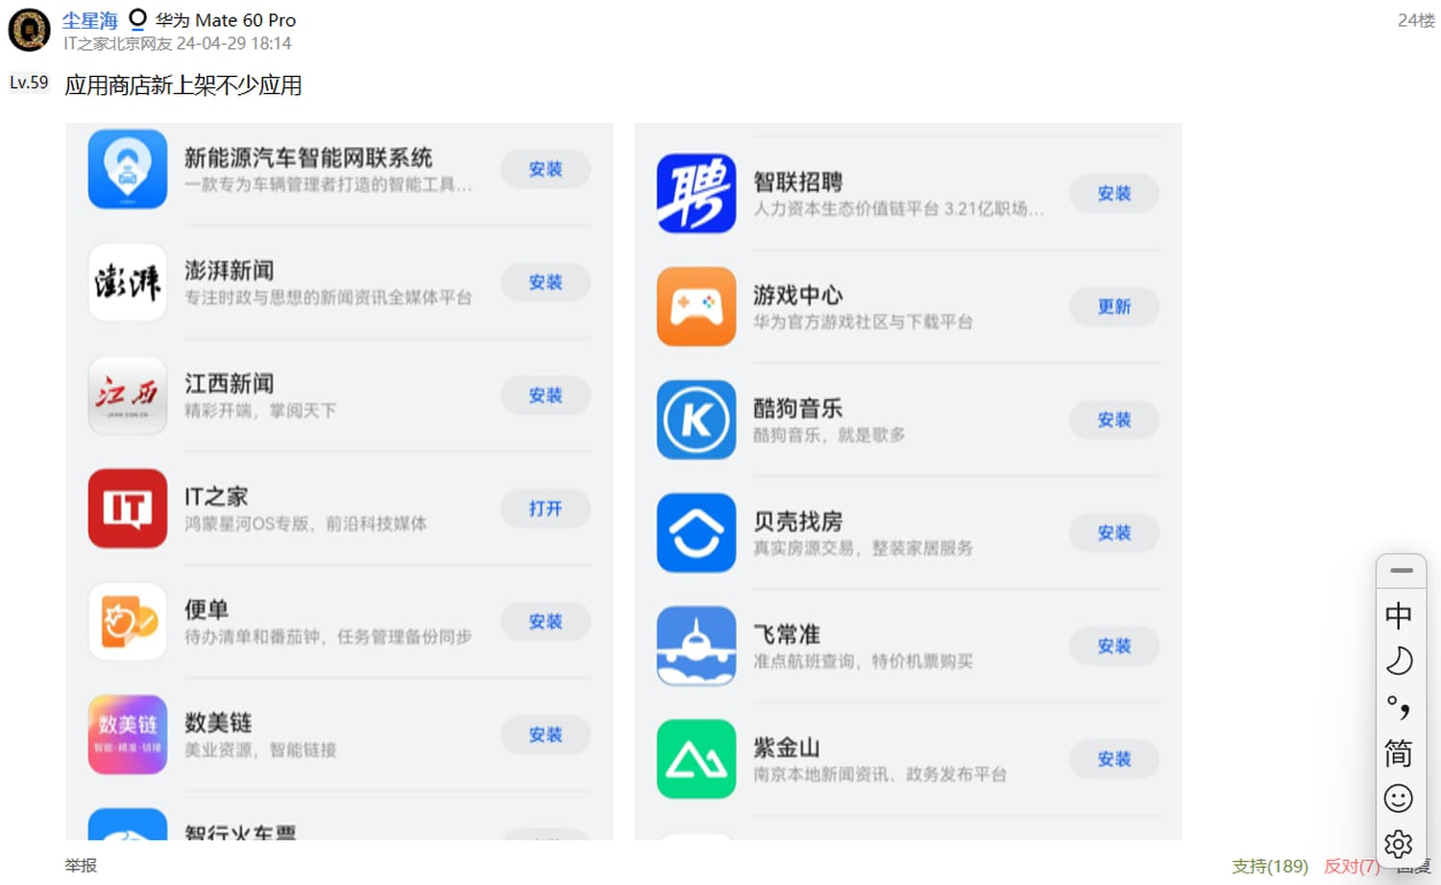Screen dimensions: 1441x885
Task: Open IT之家 with 打开 button
Action: (546, 509)
